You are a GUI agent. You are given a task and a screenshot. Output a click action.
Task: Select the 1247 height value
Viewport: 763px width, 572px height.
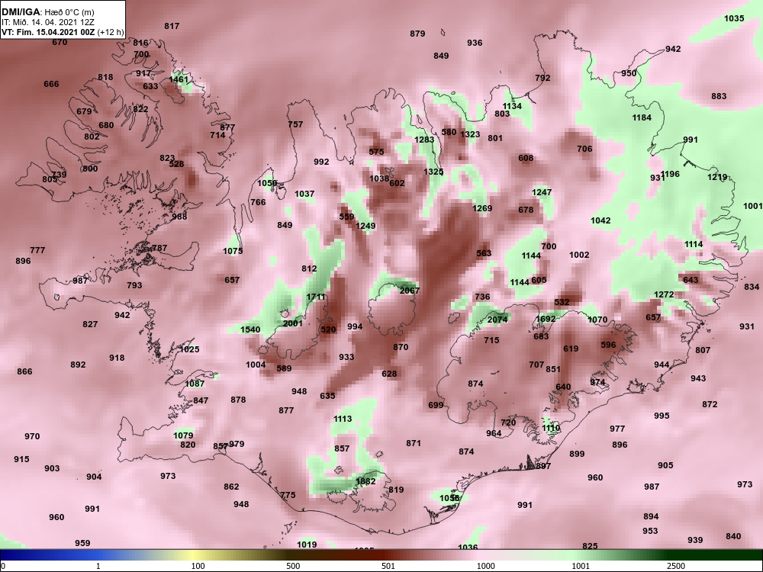pyautogui.click(x=542, y=192)
